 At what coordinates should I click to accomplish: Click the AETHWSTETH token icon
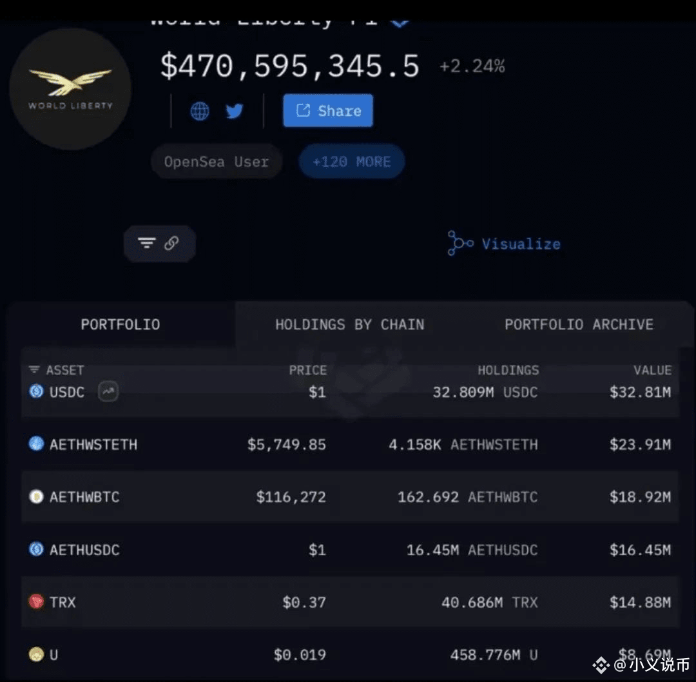coord(36,443)
